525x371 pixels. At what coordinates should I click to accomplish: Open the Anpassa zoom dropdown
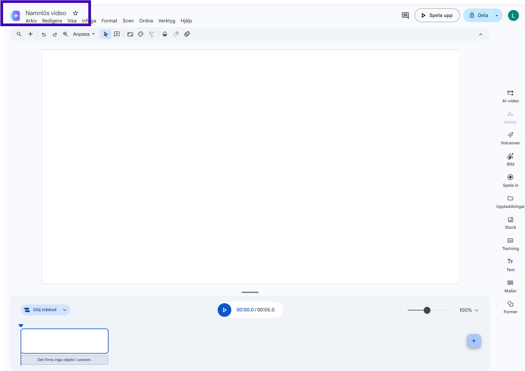pos(84,34)
